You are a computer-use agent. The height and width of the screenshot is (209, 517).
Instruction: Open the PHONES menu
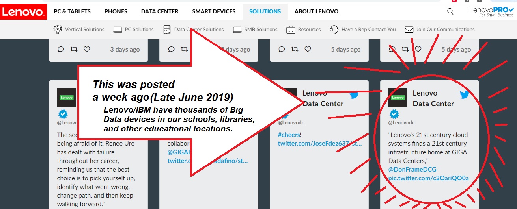(116, 11)
